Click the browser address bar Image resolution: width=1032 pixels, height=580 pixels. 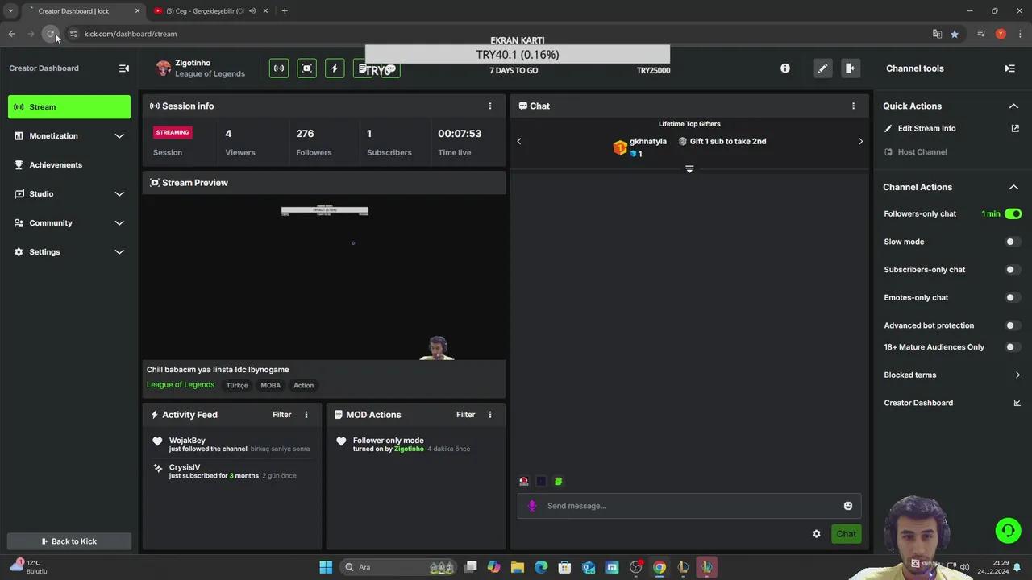[x=500, y=34]
